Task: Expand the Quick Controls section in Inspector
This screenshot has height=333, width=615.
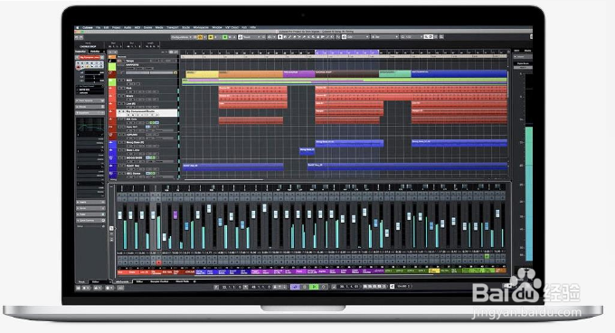Action: pos(90,221)
